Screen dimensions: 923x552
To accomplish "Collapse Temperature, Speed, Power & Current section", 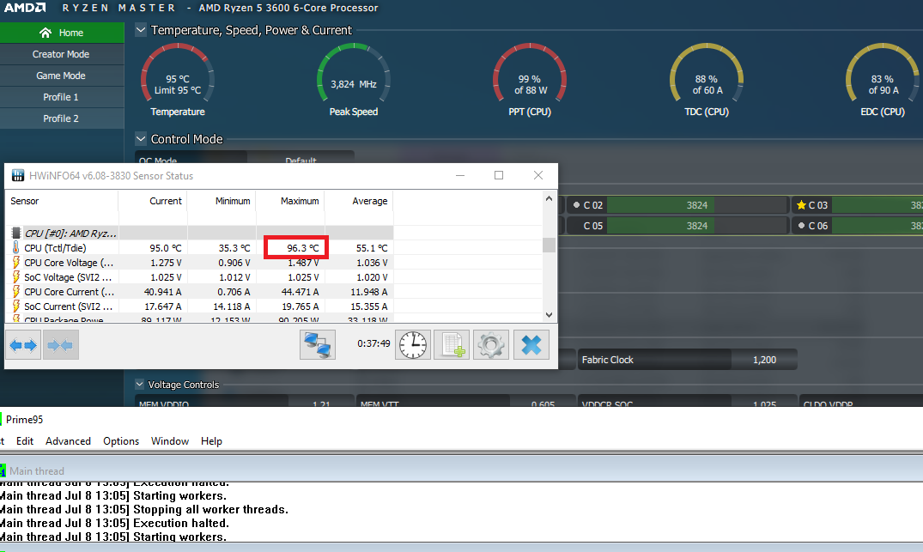I will coord(141,30).
